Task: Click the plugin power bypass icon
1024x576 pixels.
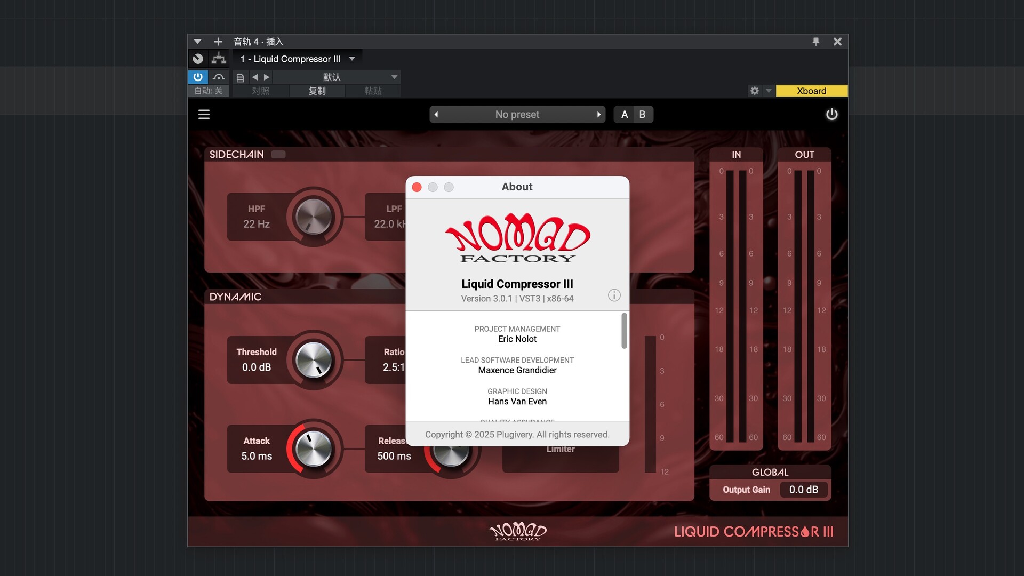Action: (831, 114)
